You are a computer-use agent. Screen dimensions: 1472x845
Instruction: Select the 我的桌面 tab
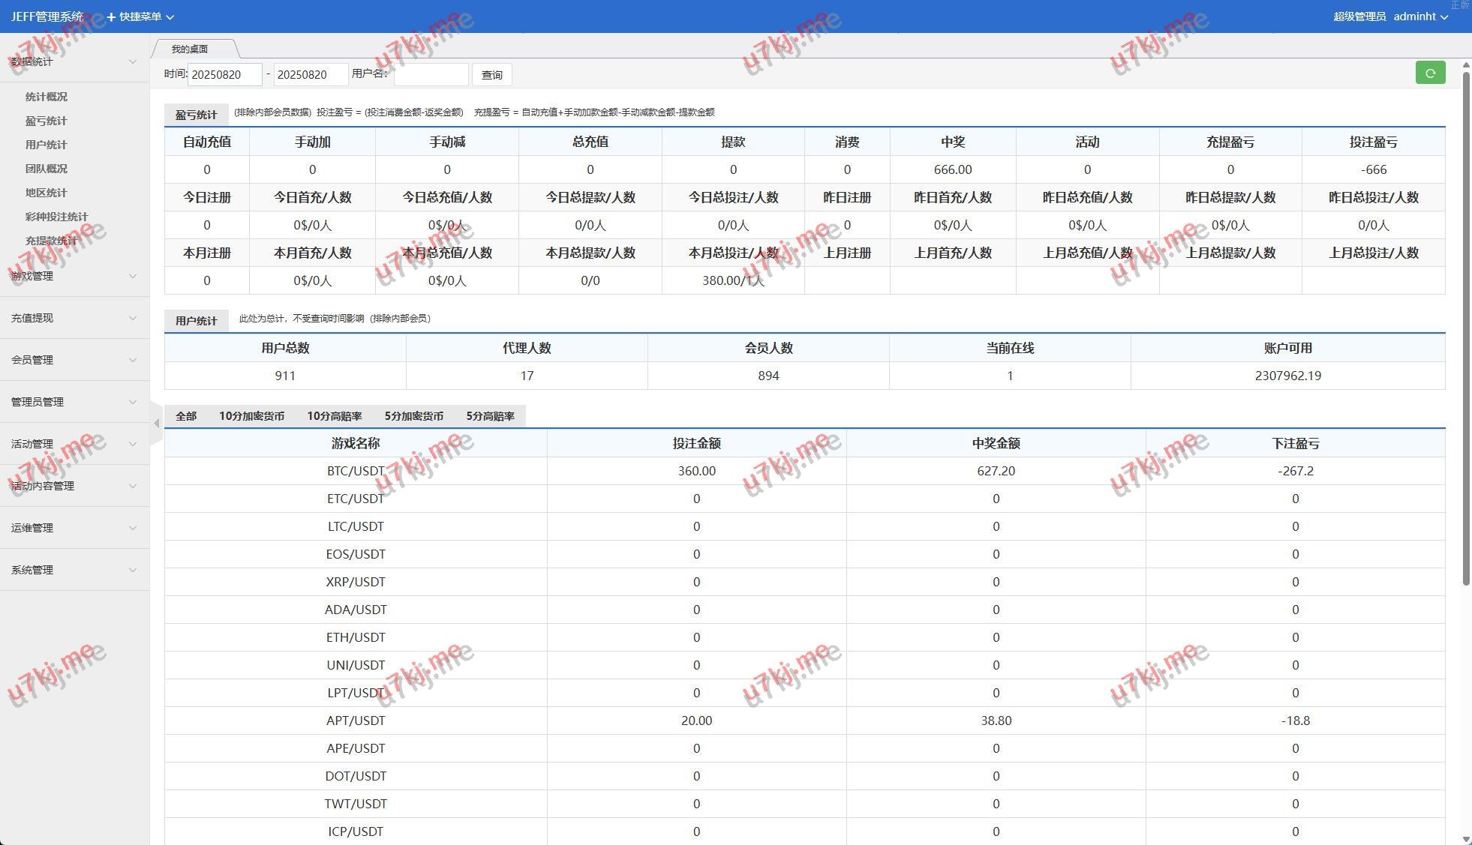190,49
